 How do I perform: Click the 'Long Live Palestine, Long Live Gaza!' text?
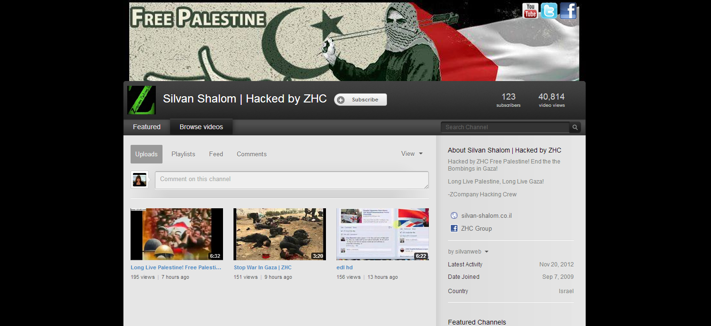(496, 182)
